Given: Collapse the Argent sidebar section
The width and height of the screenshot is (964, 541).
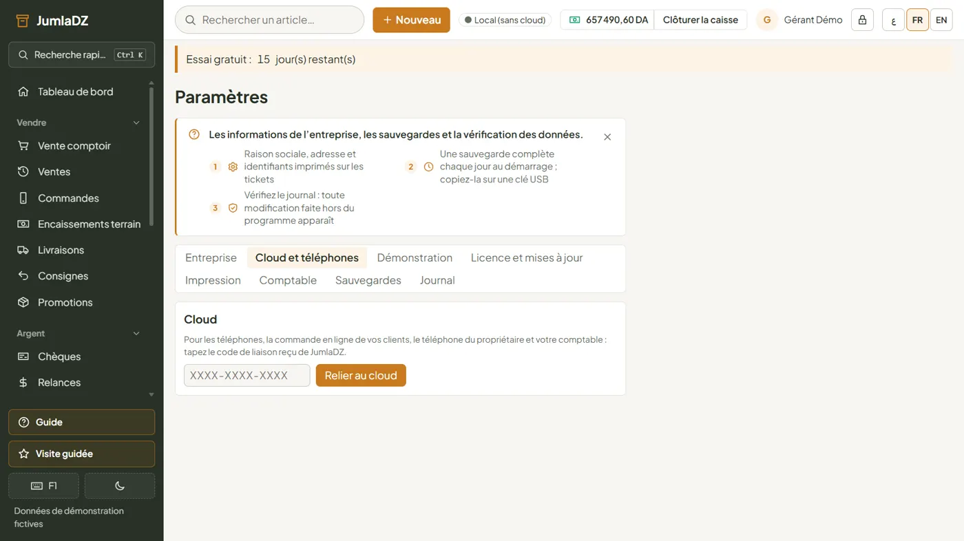Looking at the screenshot, I should pos(136,333).
